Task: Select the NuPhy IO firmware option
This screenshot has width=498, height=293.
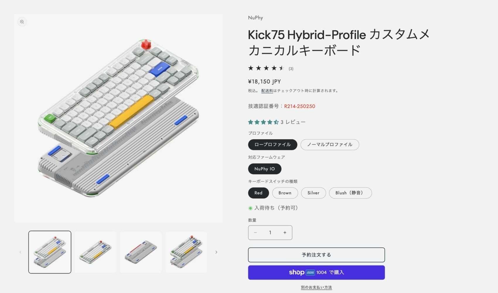Action: (x=265, y=169)
